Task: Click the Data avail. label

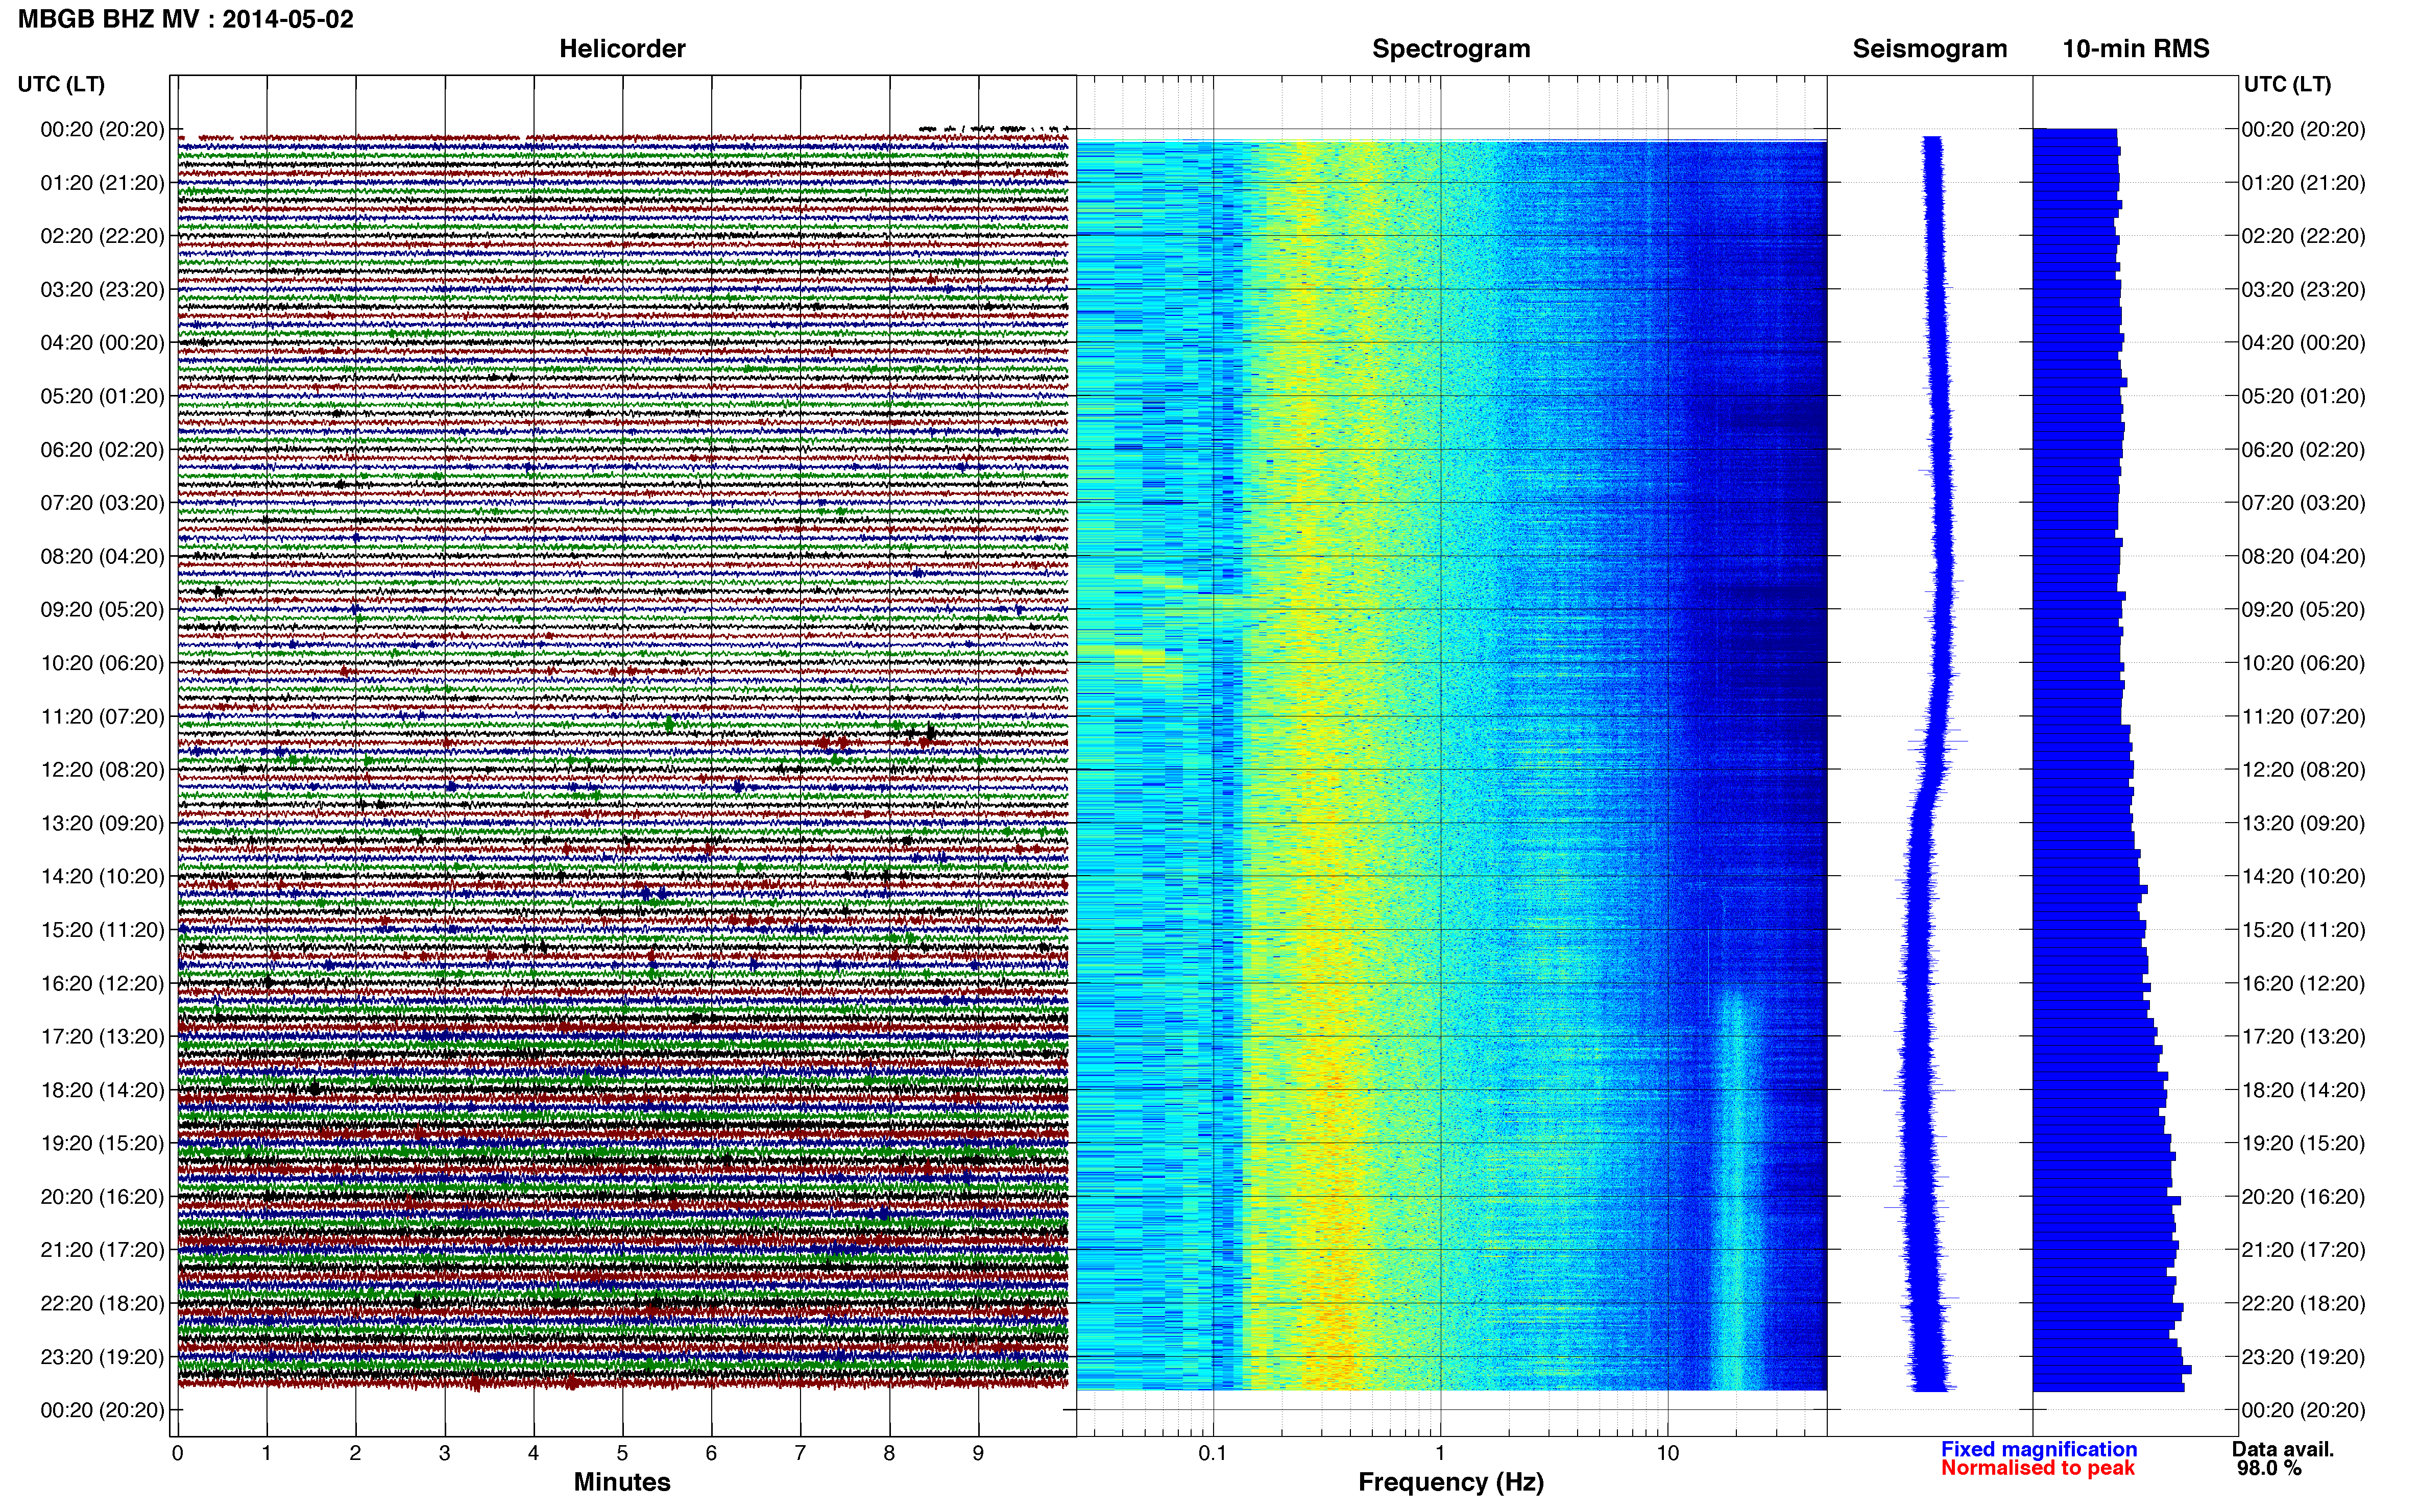Action: (x=2282, y=1449)
